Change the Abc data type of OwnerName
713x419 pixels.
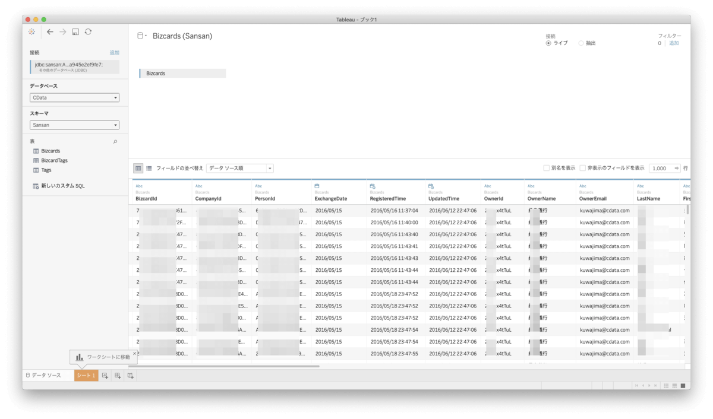point(531,186)
